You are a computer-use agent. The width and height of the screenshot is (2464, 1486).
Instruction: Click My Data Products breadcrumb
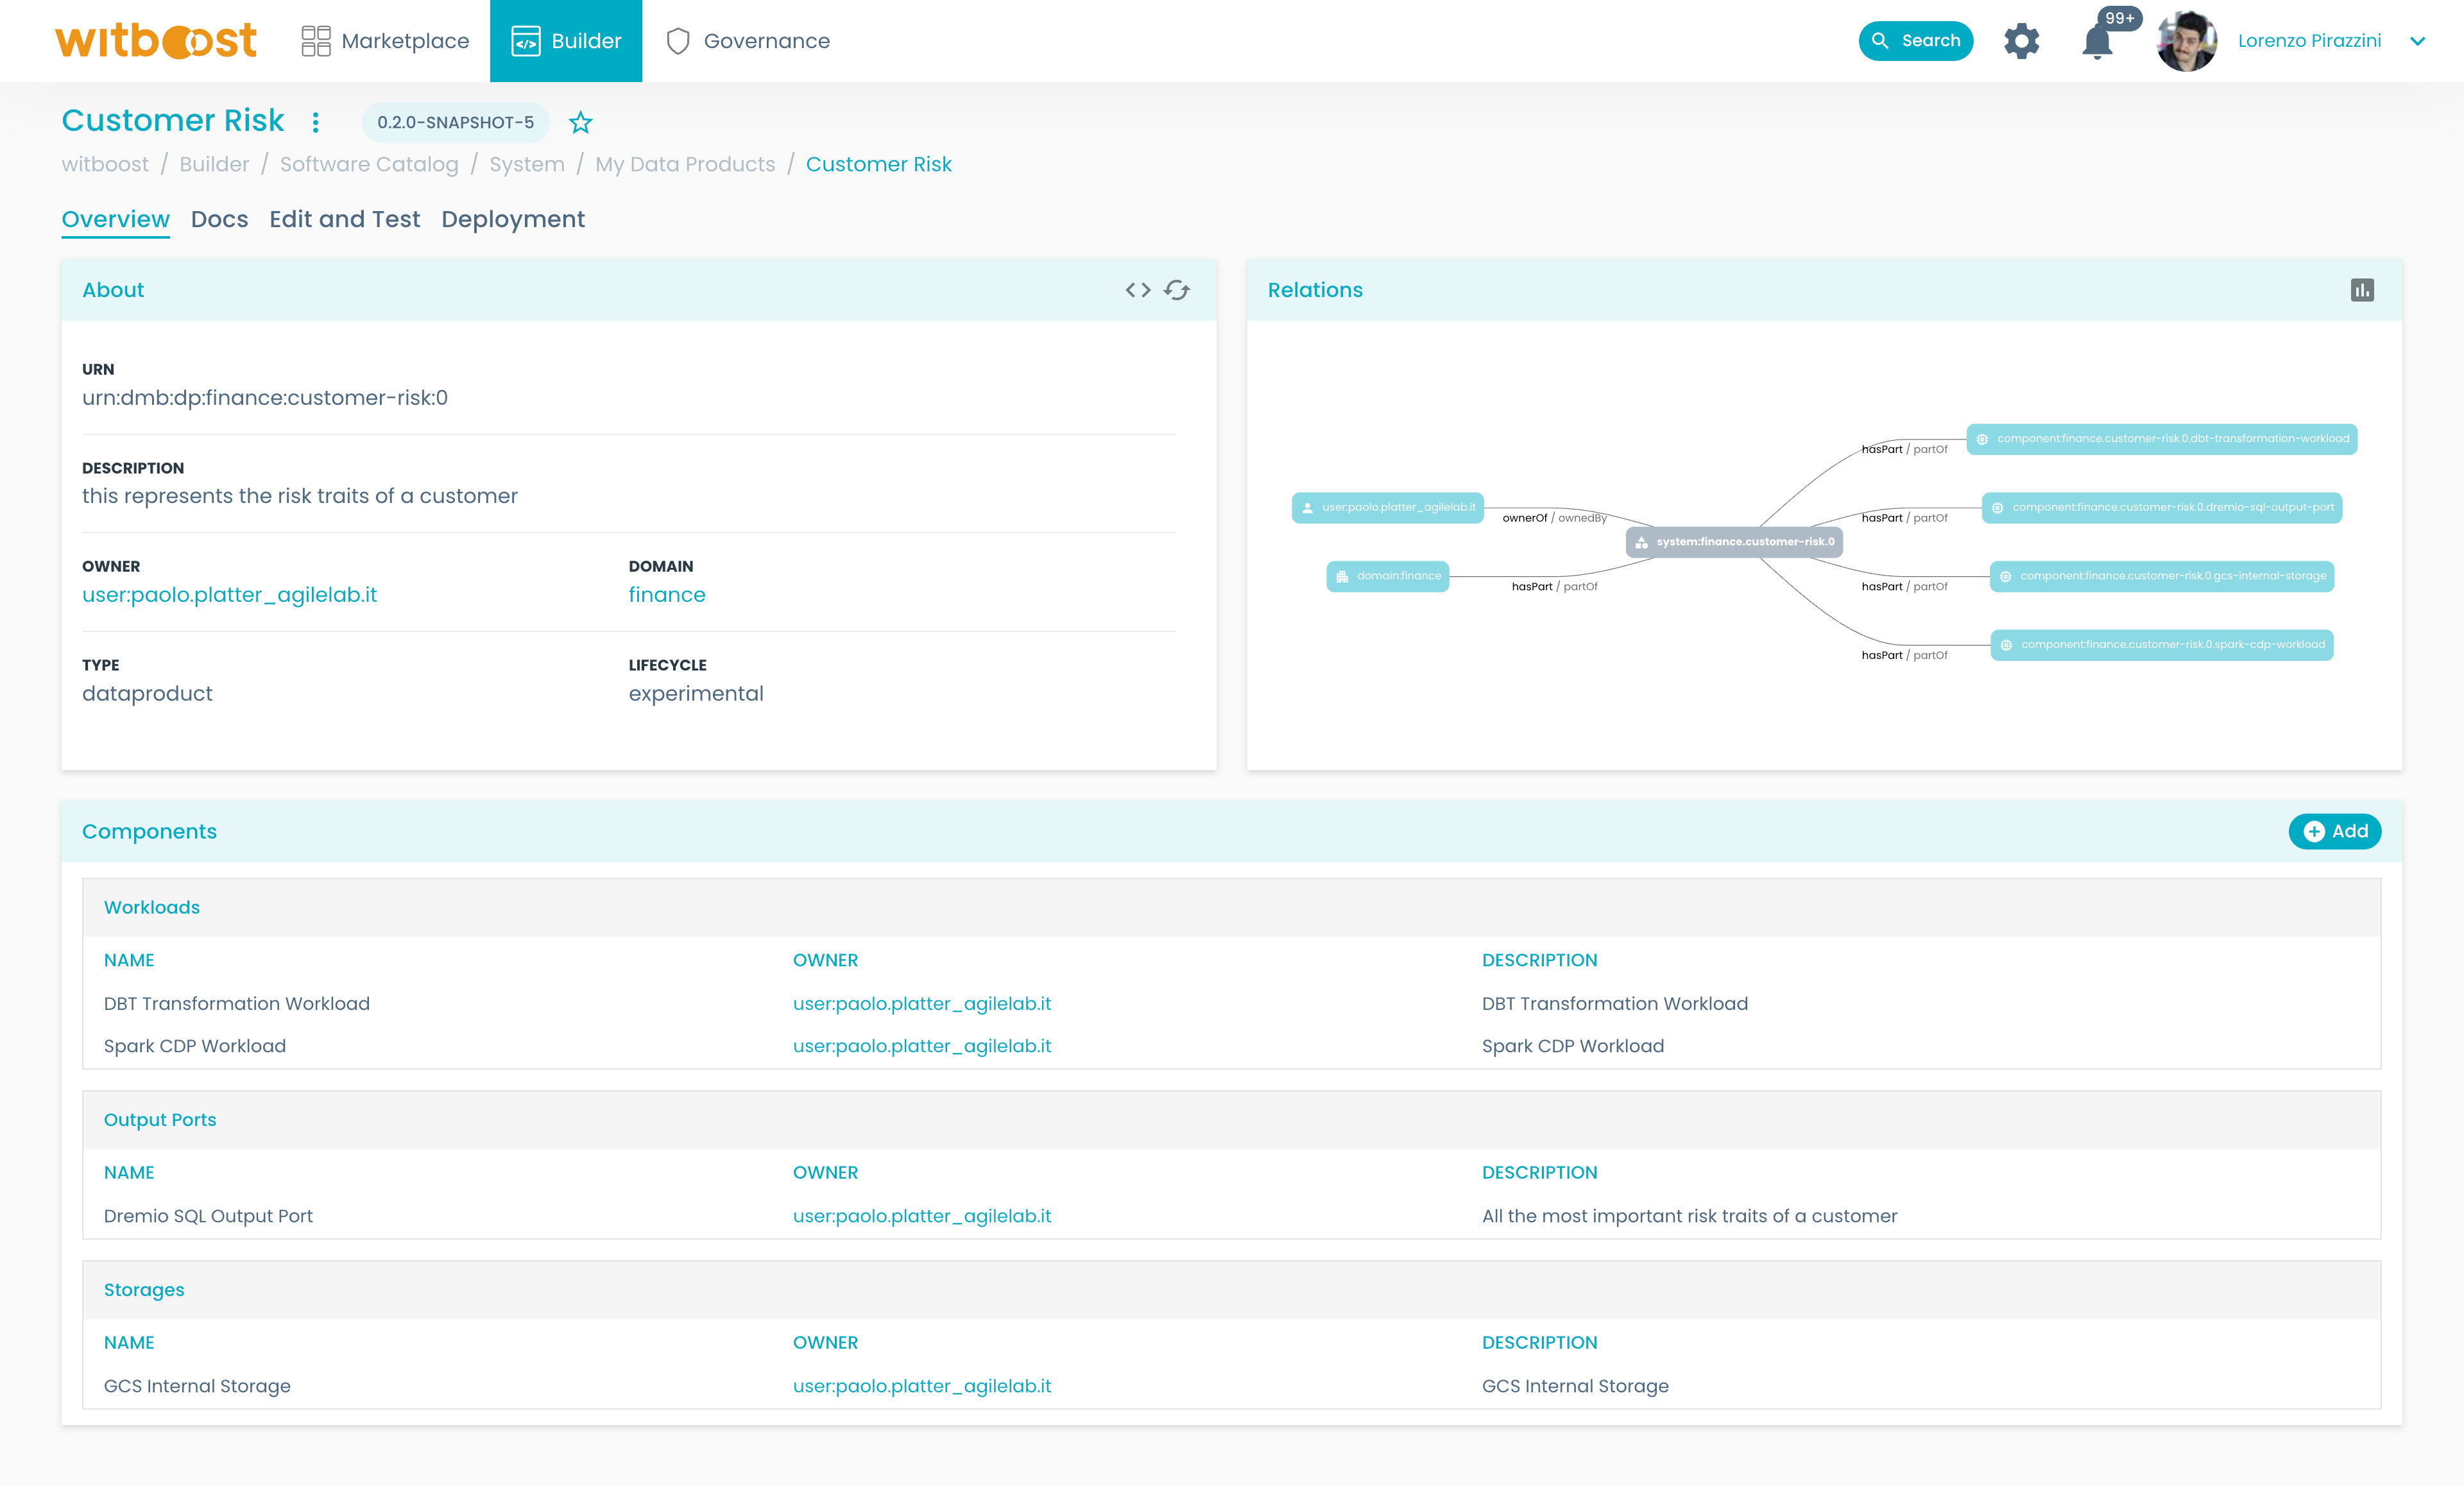(685, 164)
